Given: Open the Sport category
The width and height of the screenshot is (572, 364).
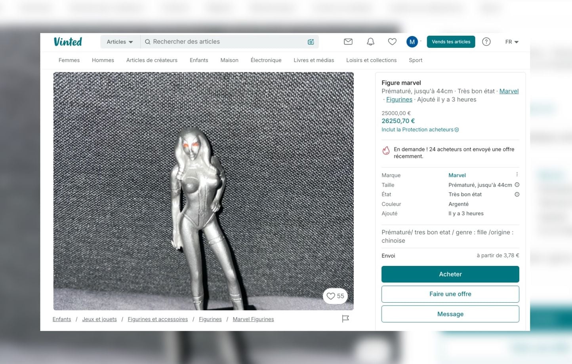Looking at the screenshot, I should [416, 60].
